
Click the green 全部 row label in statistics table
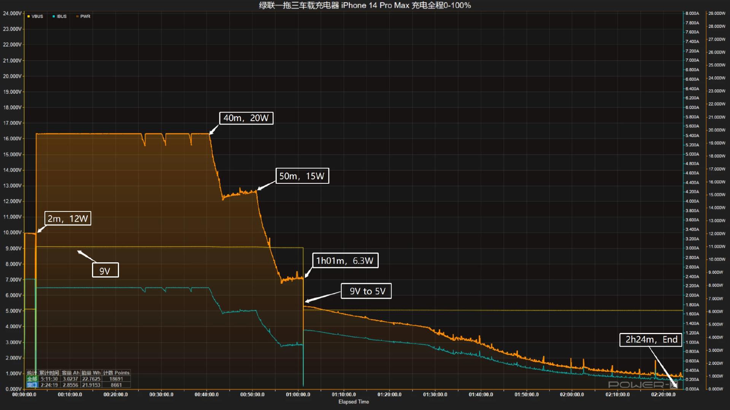(32, 379)
